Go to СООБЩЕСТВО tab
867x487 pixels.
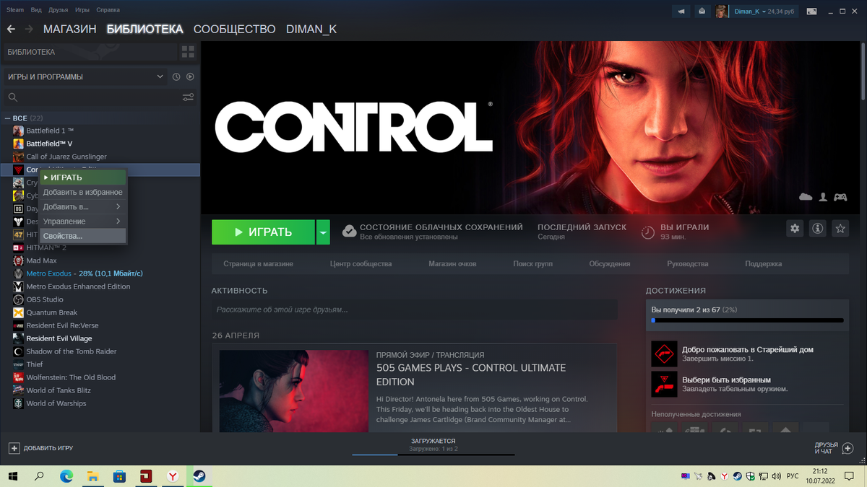pyautogui.click(x=234, y=29)
